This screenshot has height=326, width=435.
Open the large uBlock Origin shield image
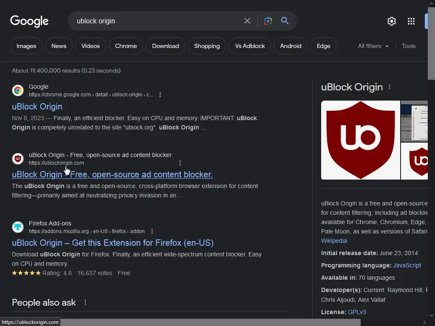pos(360,140)
